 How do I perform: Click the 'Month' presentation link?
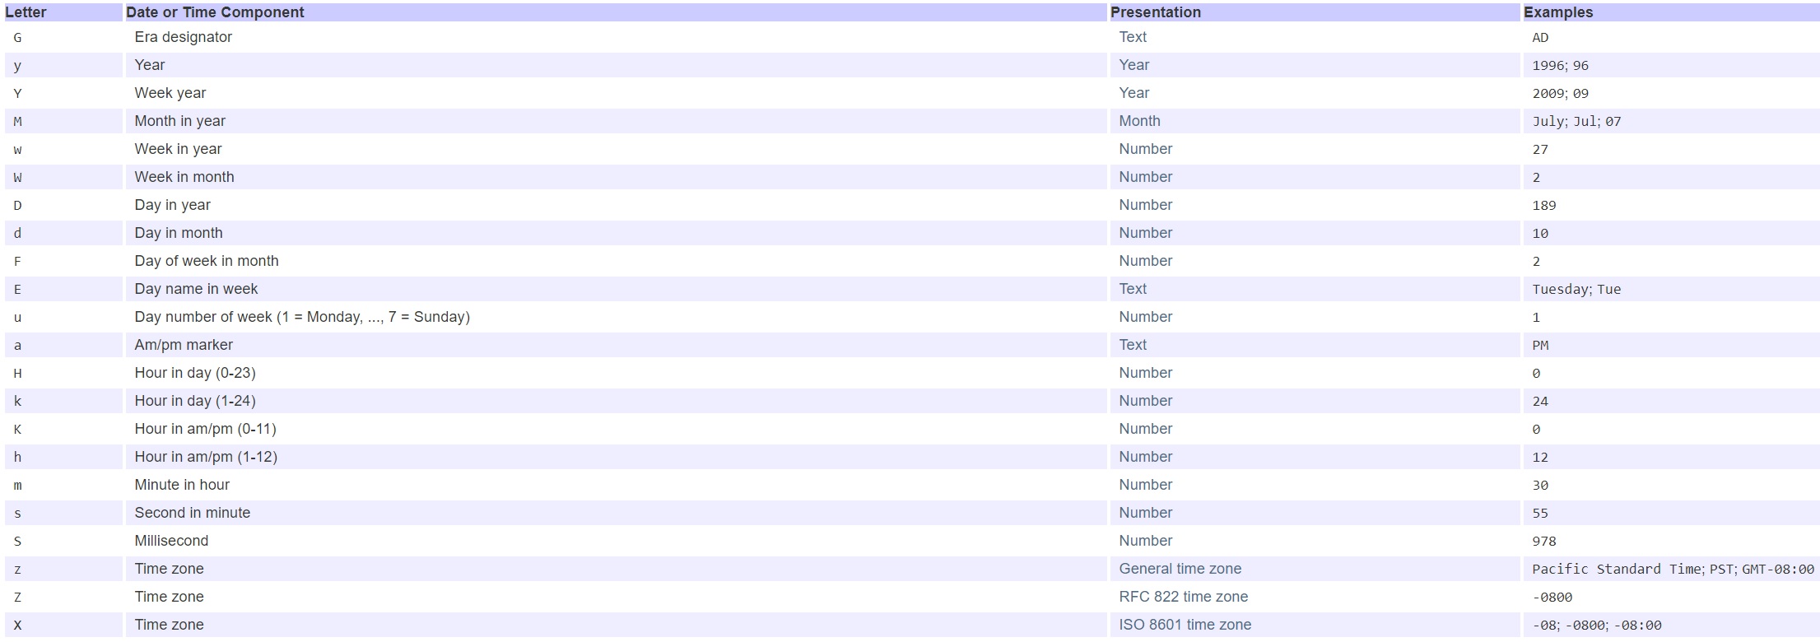point(1139,121)
